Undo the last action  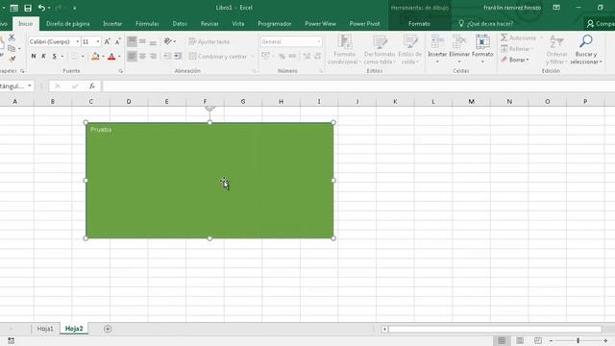tap(41, 8)
